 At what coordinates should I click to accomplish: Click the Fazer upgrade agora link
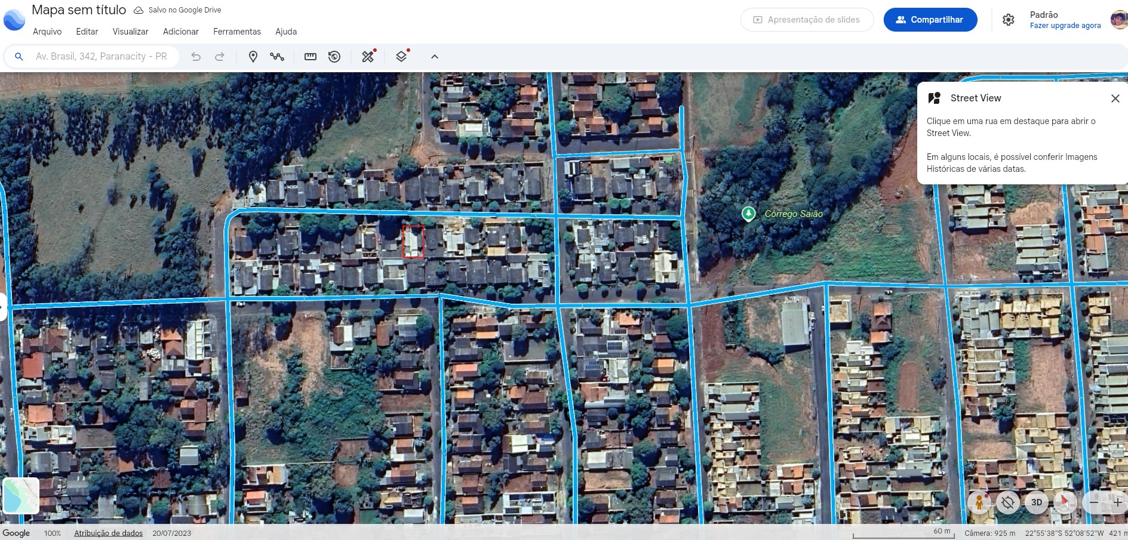[x=1065, y=26]
